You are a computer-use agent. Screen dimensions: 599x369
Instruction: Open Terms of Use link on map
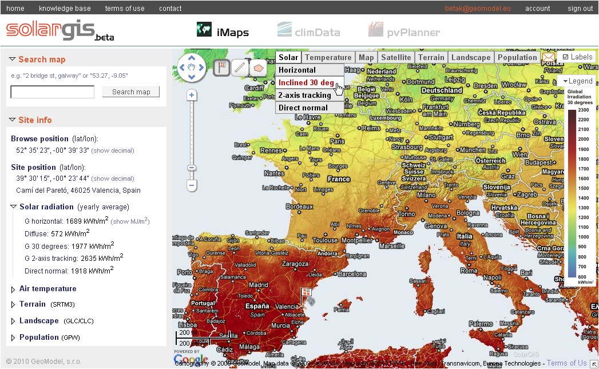566,363
